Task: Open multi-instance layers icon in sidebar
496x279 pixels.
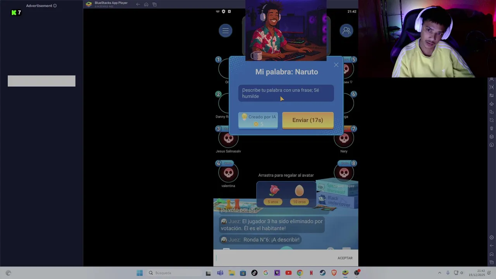Action: 492,137
